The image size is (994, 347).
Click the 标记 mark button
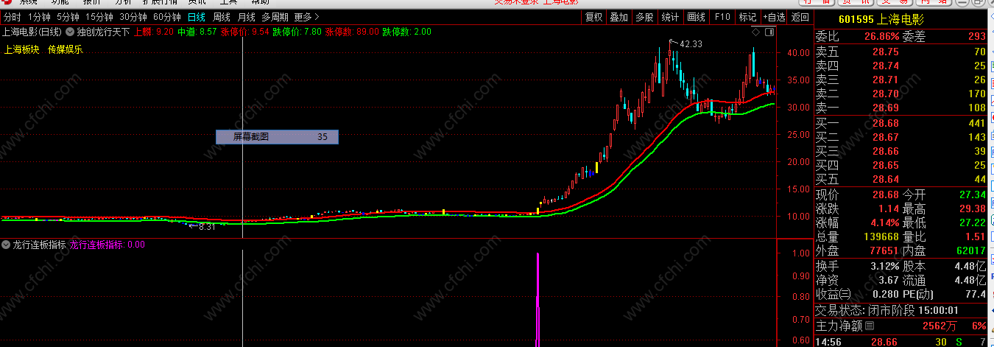click(747, 17)
